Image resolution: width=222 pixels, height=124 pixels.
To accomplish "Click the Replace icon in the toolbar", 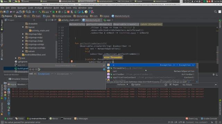I will (x=30, y=12).
